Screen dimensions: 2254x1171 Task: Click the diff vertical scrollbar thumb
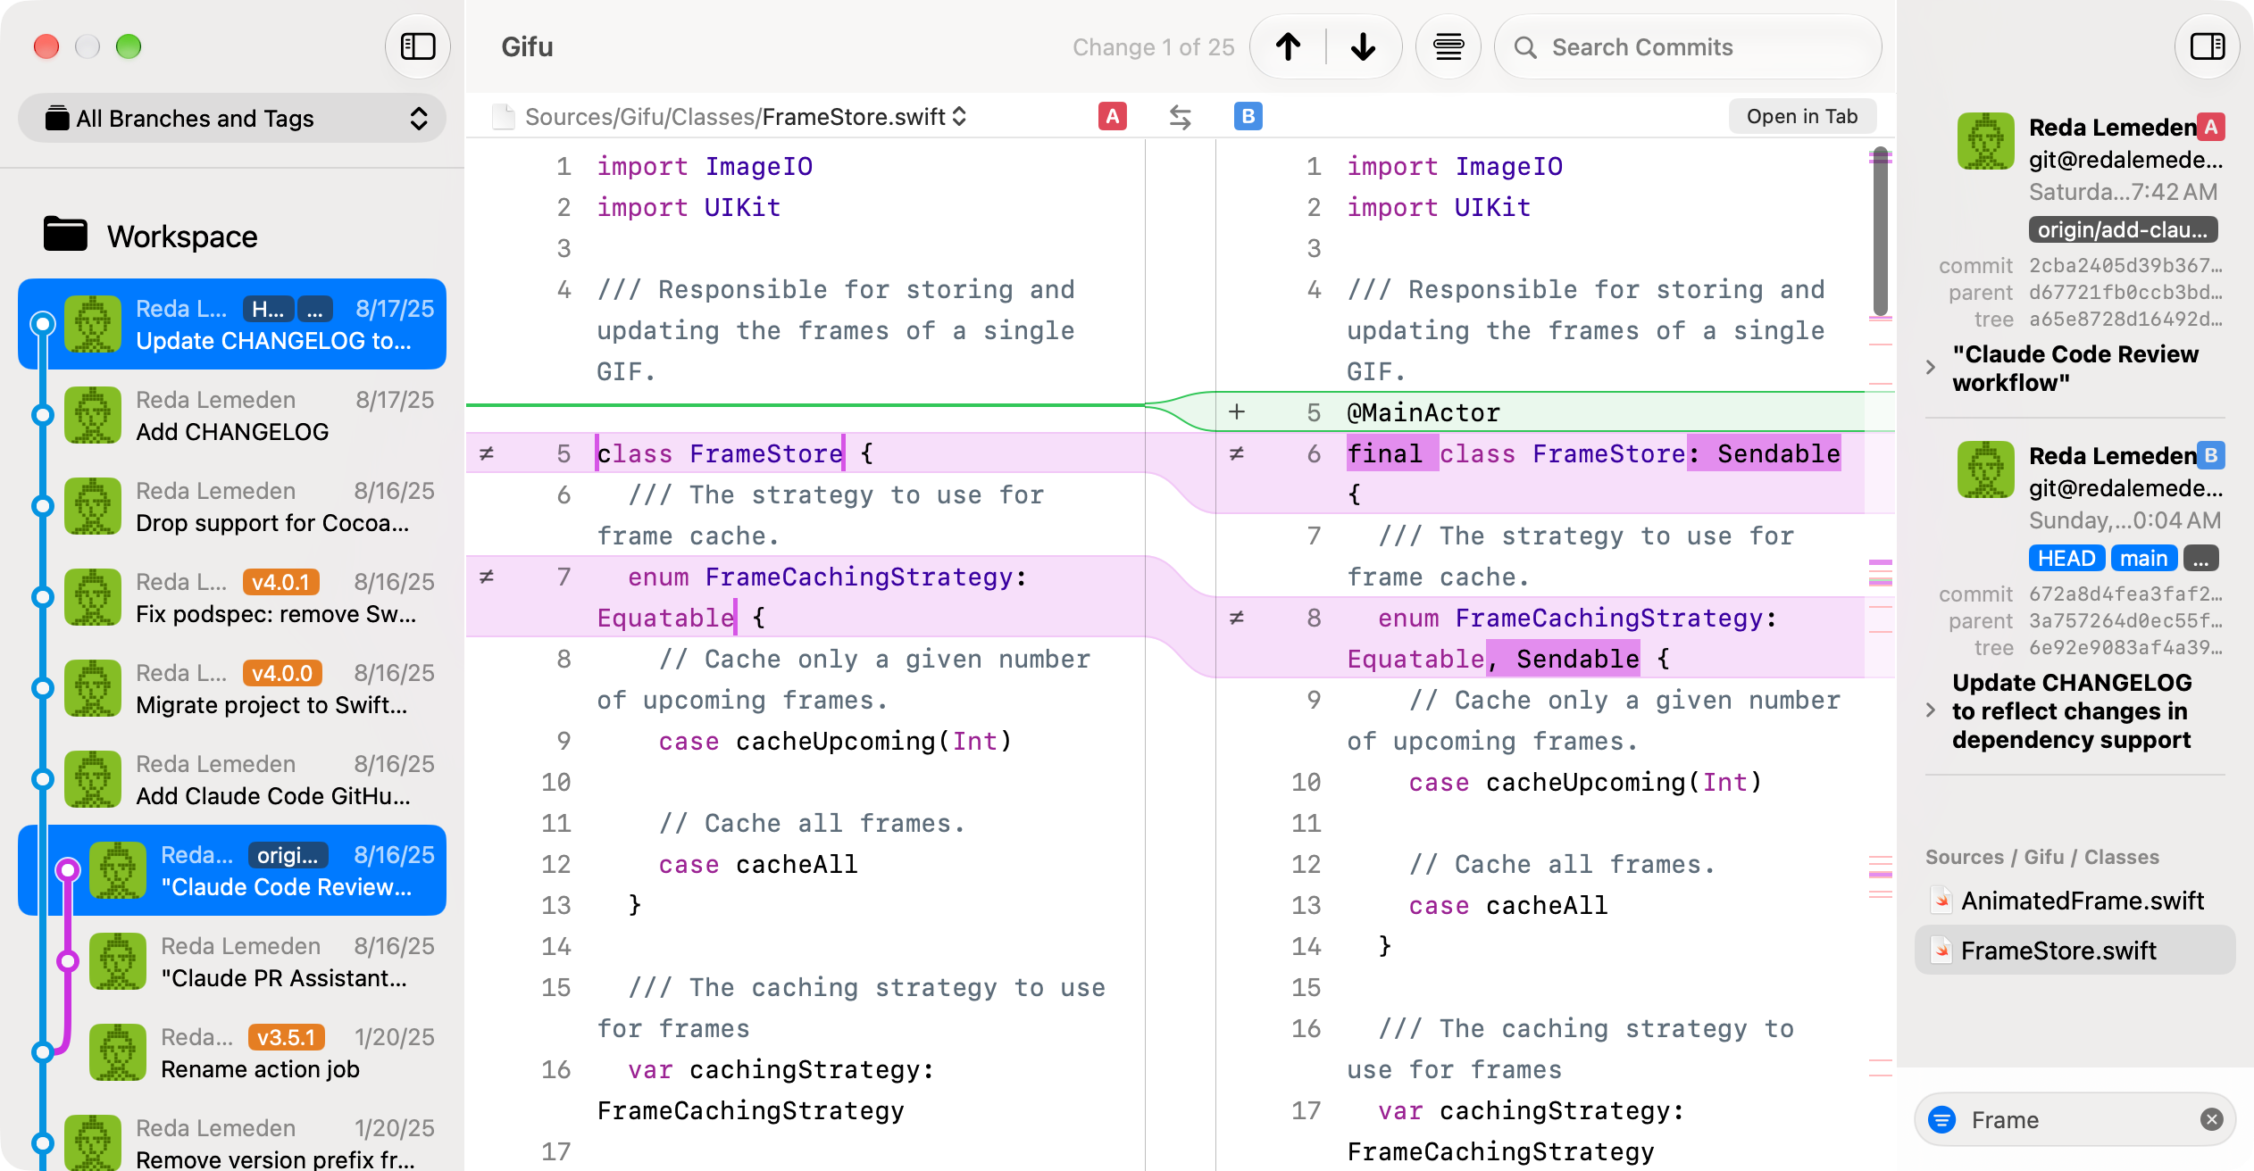pos(1880,230)
